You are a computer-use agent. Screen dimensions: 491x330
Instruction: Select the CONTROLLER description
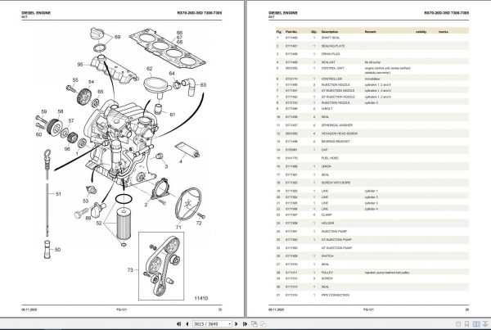click(x=331, y=79)
